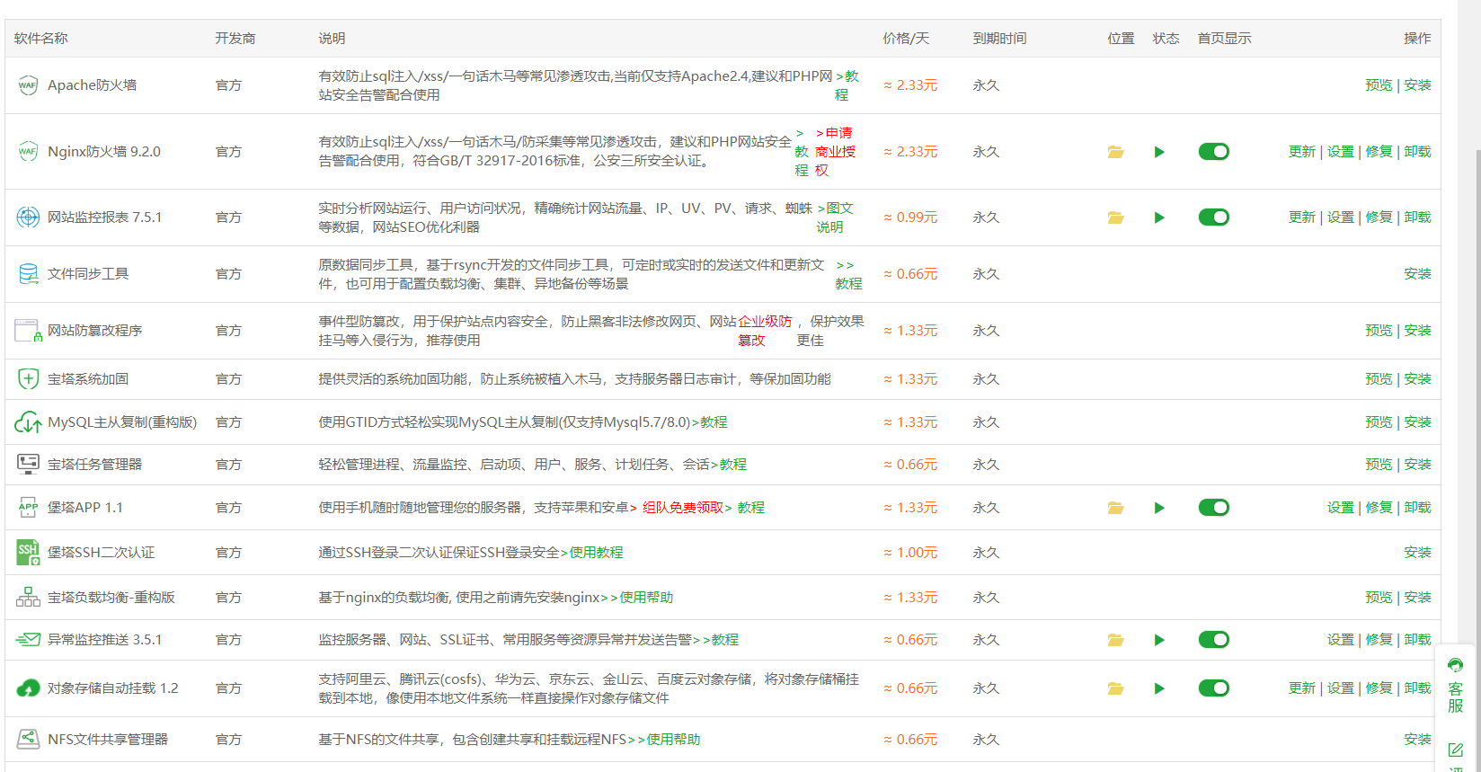
Task: Click the 网站监控报表 target icon
Action: (x=28, y=217)
